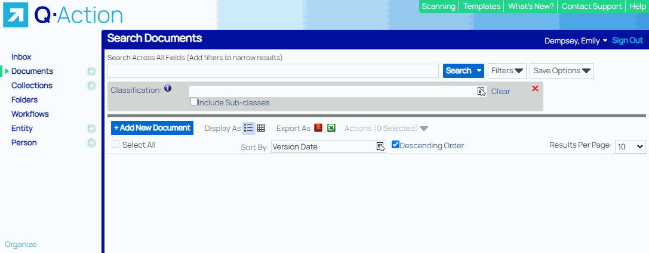Open the Filters dropdown
Screen dimensions: 649x253
[x=507, y=71]
